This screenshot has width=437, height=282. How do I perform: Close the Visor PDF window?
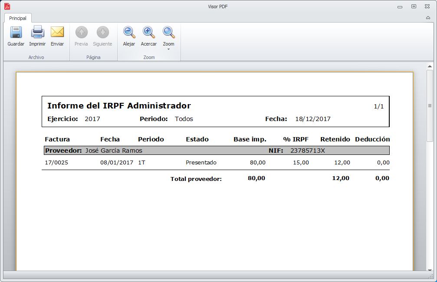coord(427,7)
